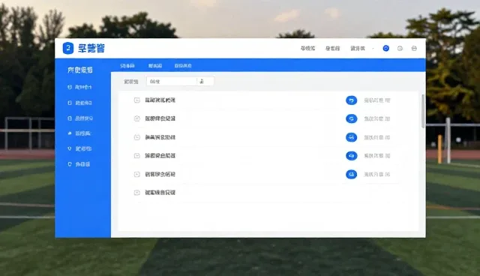Click the blue app logo icon in header
480x276 pixels.
tap(68, 48)
